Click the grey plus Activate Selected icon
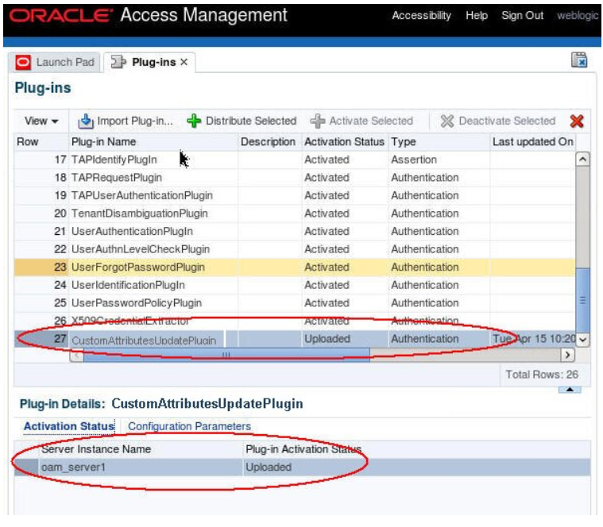Viewport: 603px width, 527px height. click(x=318, y=121)
